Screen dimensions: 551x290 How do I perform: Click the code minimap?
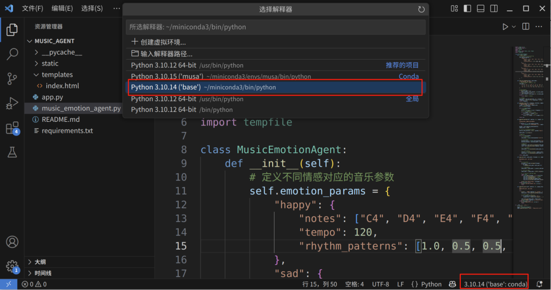click(528, 129)
